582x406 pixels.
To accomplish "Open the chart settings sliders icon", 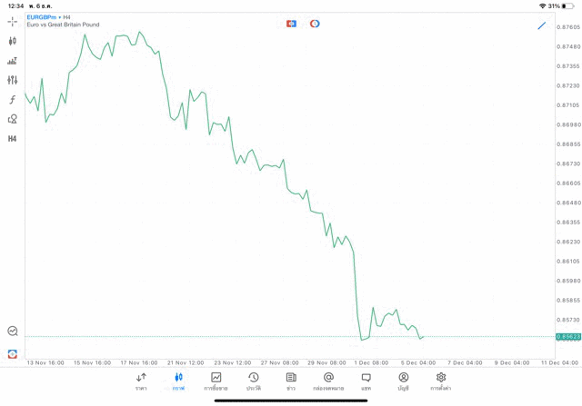I will click(12, 80).
